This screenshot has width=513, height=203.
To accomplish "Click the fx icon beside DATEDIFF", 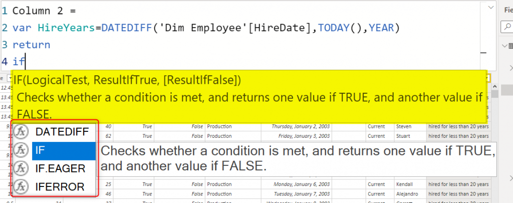I will tap(22, 132).
